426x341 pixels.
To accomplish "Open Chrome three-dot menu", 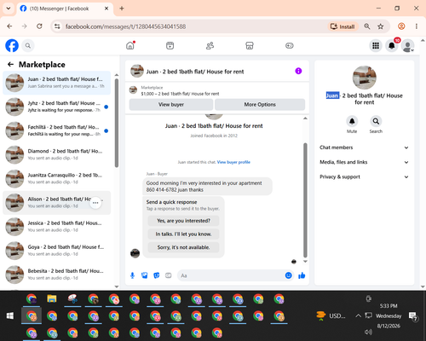I will tap(417, 26).
